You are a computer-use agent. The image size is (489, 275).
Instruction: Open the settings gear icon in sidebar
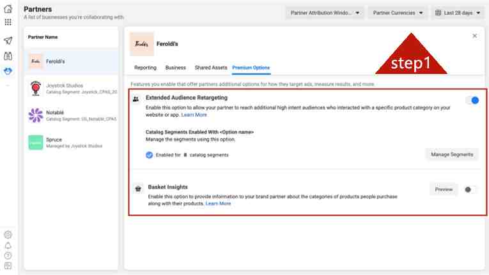point(8,235)
